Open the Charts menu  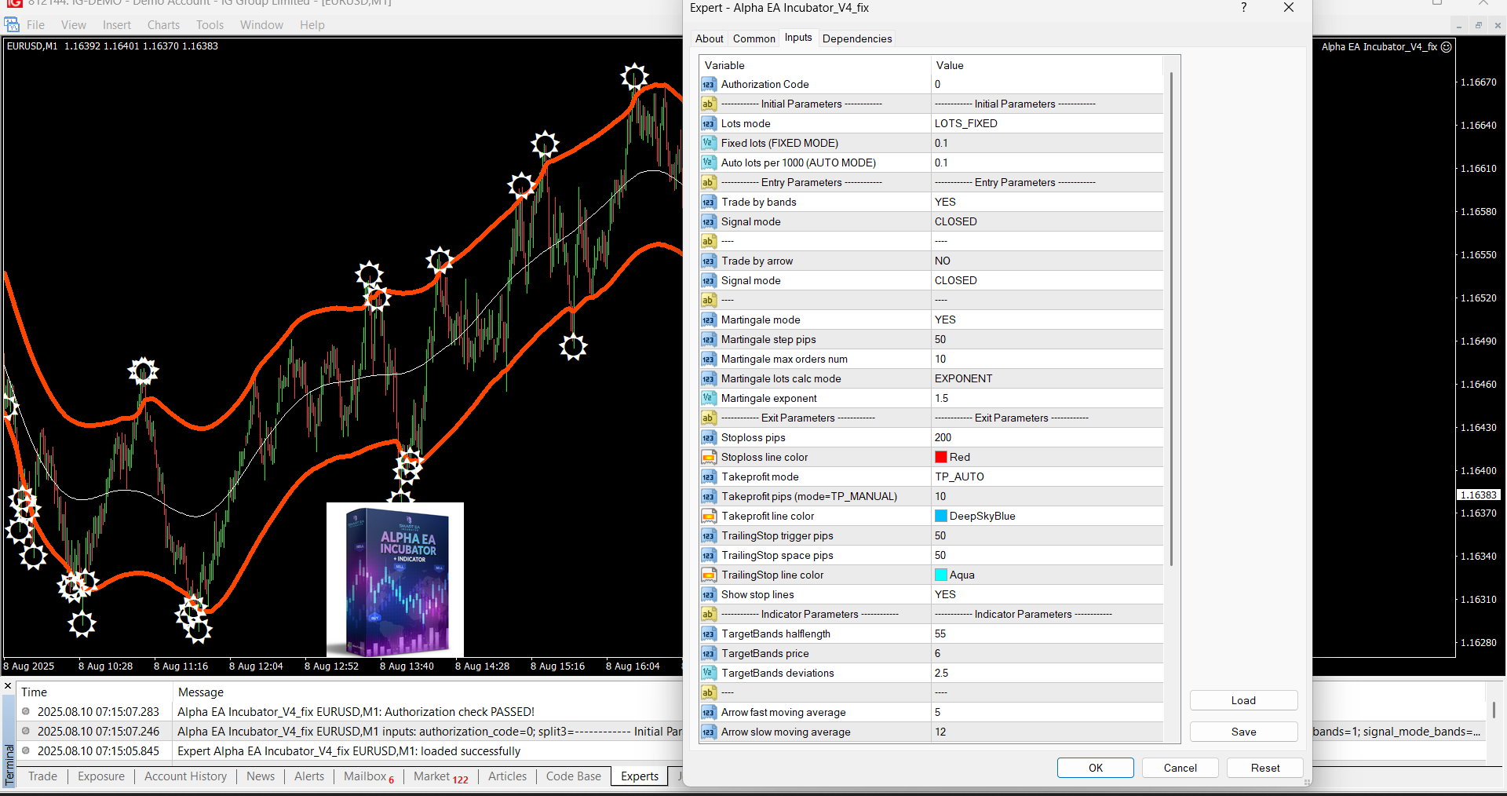pos(163,25)
